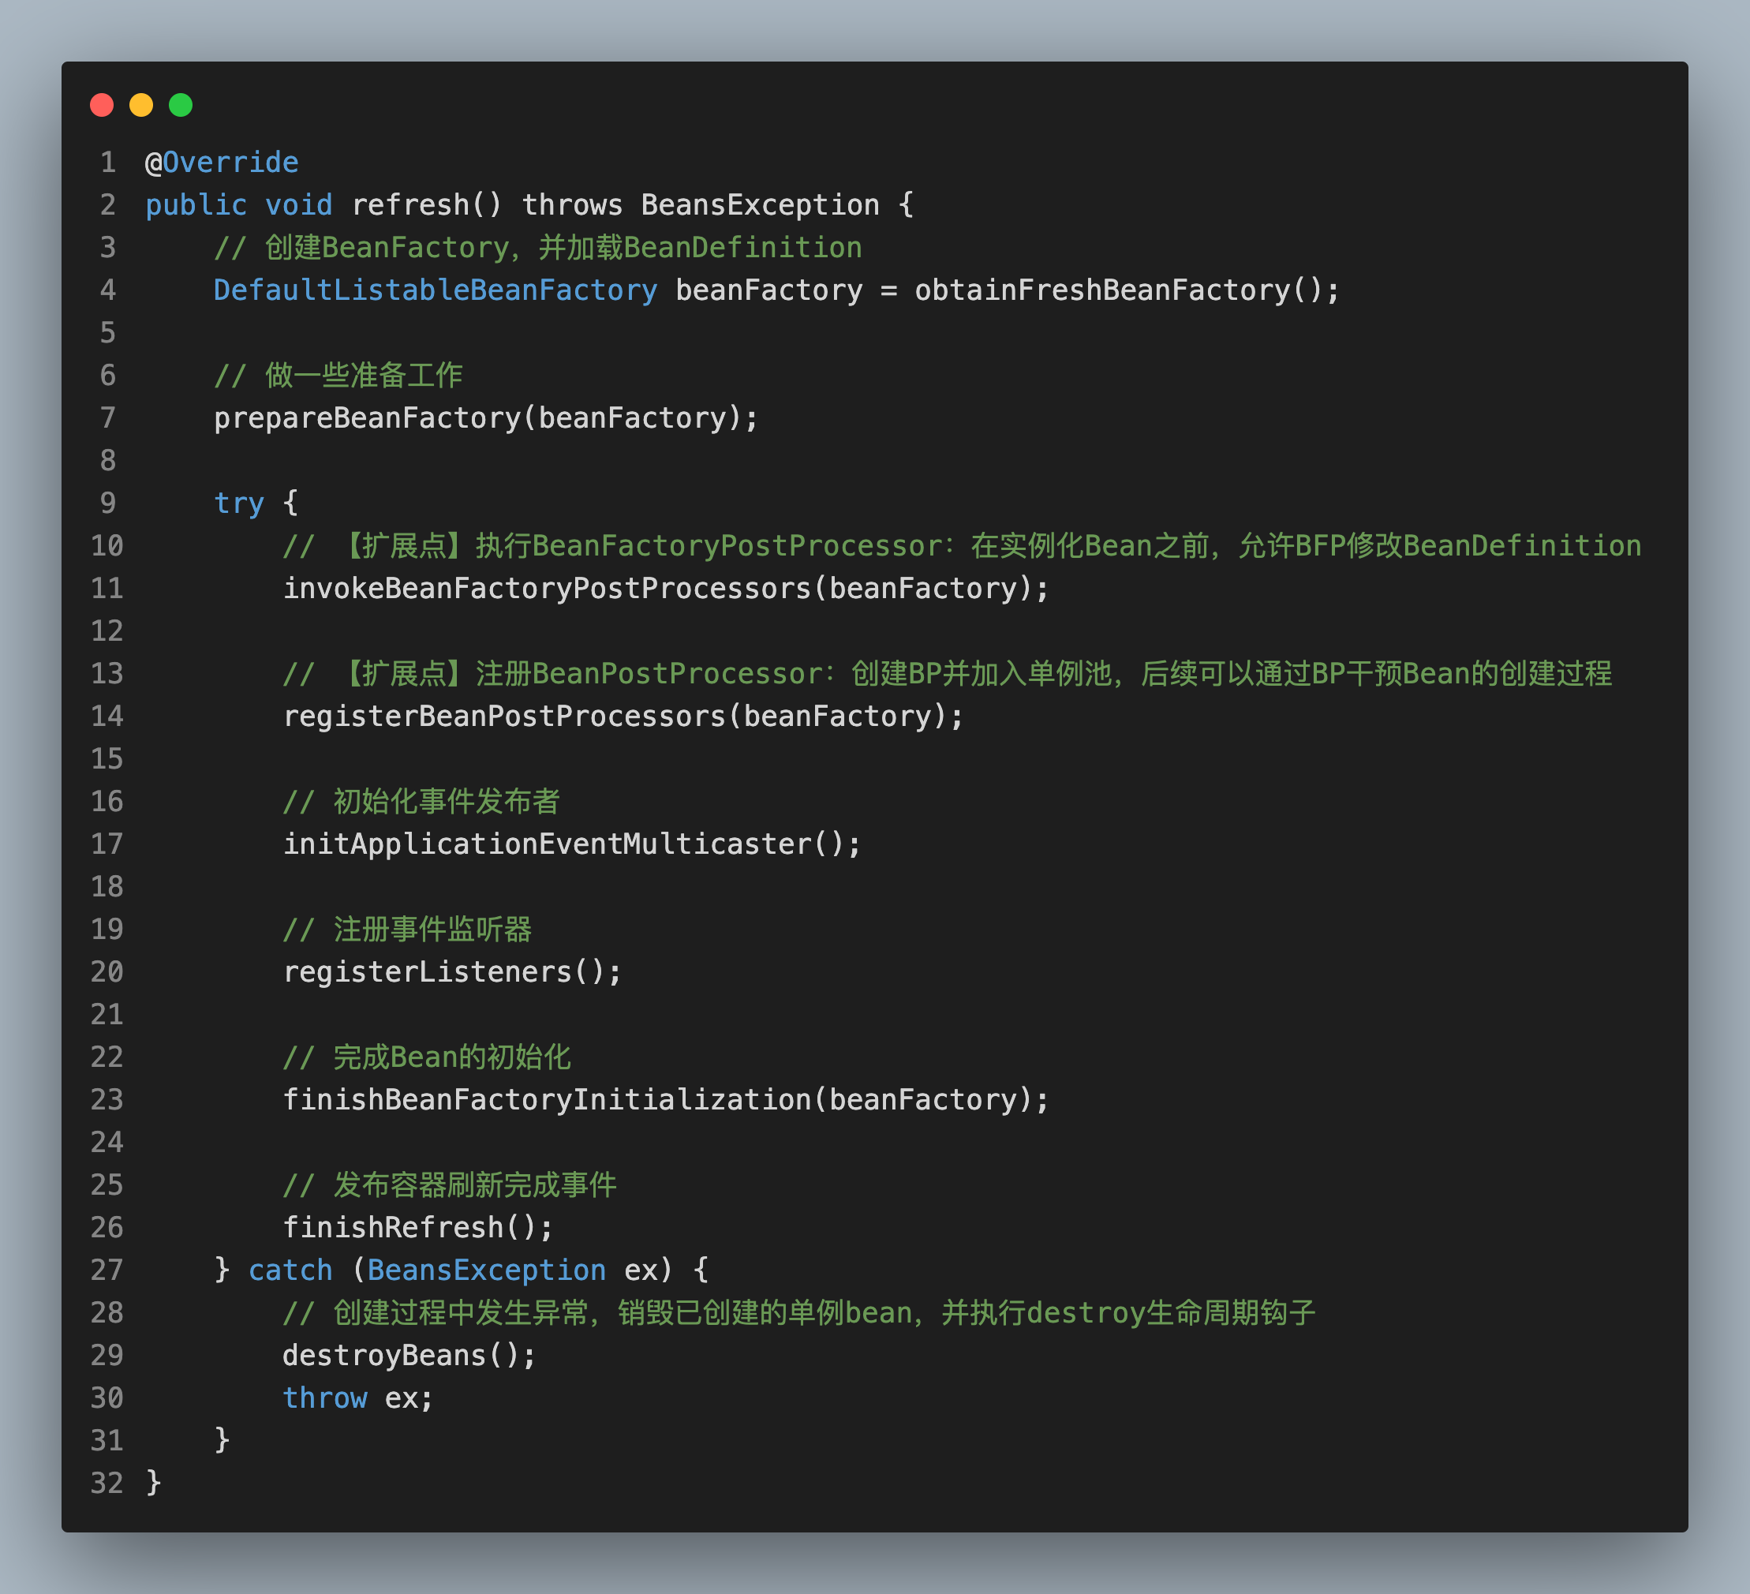The height and width of the screenshot is (1594, 1750).
Task: Click registerBeanPostProcessors call
Action: click(504, 717)
